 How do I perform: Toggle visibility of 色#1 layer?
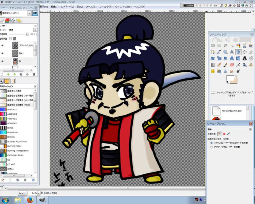(x=3, y=53)
